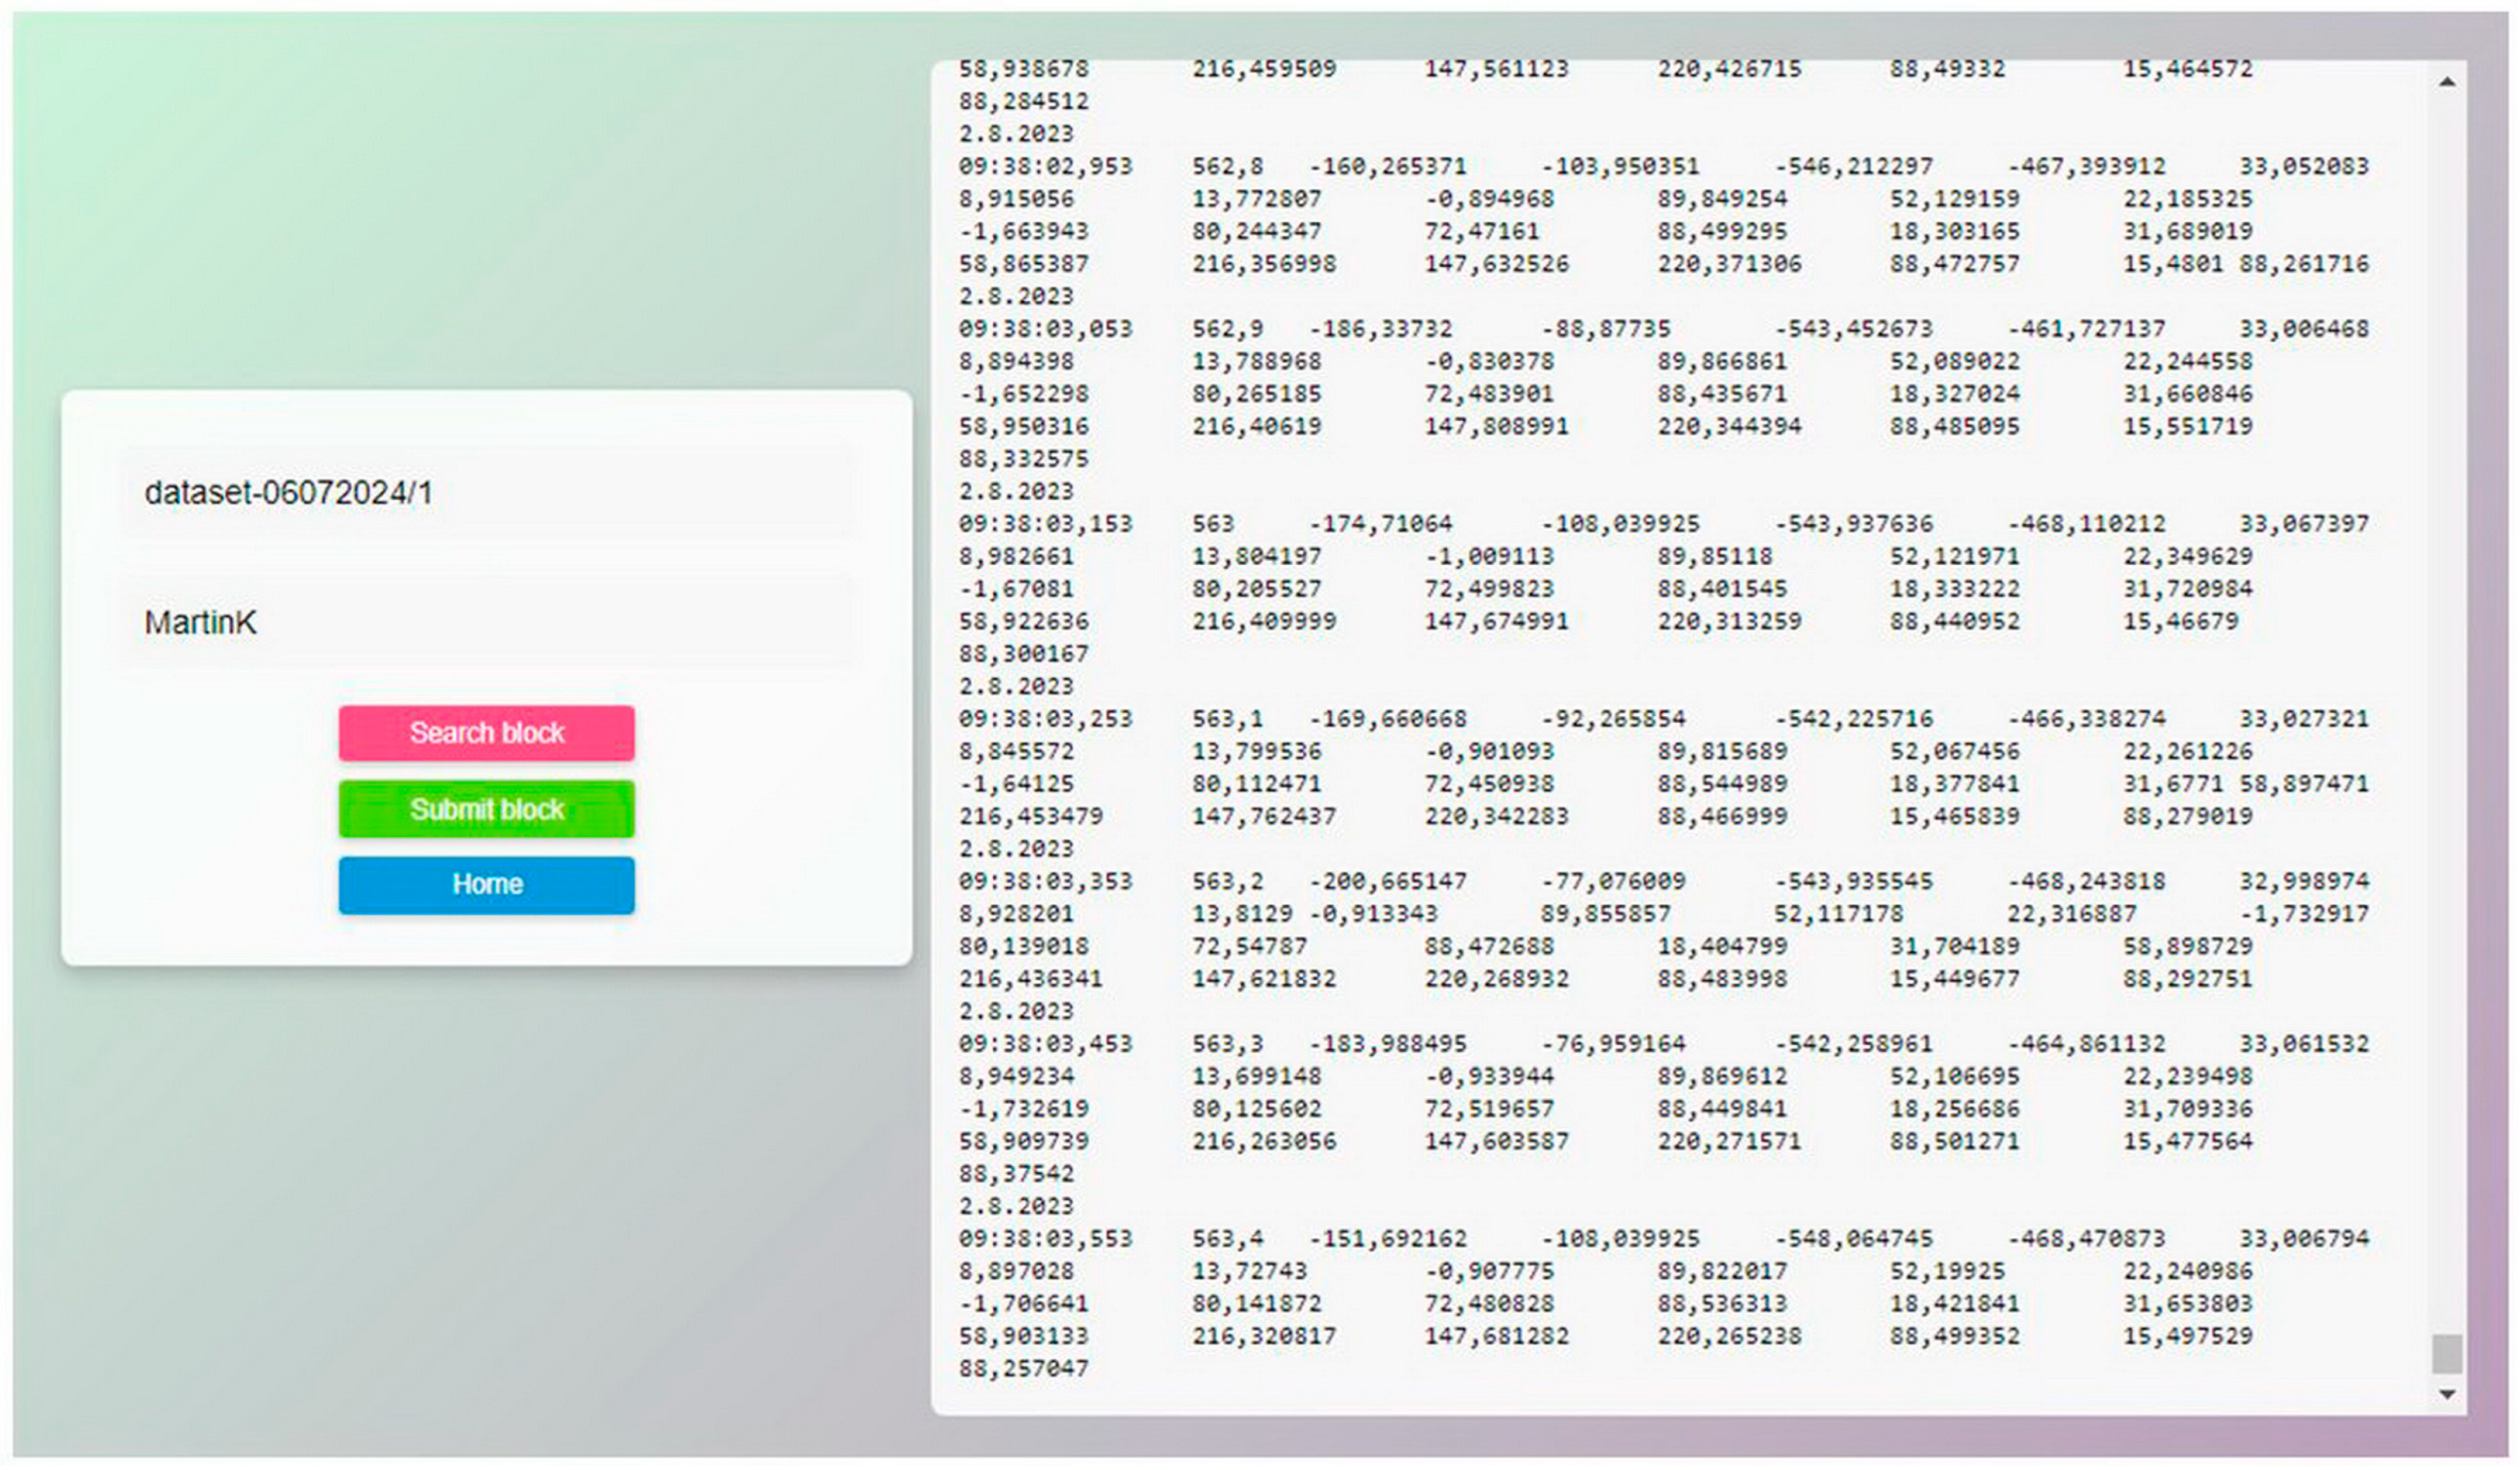
Task: Select timestamp 09:38:03,453
Action: [1045, 1044]
